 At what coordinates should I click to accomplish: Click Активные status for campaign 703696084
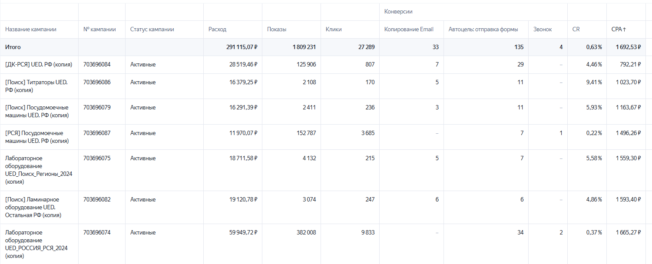click(x=143, y=65)
